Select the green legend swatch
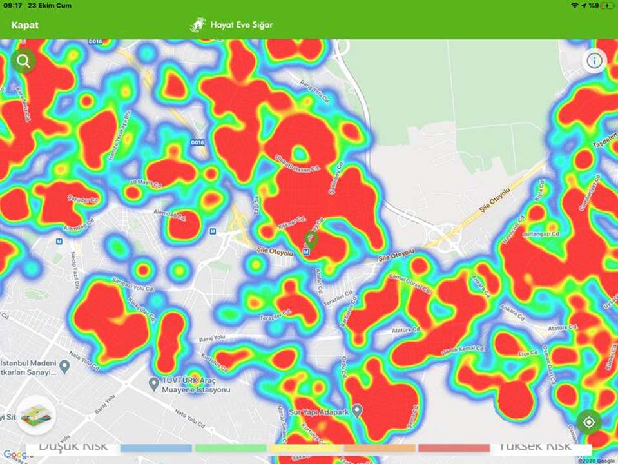The height and width of the screenshot is (464, 618). 231,449
